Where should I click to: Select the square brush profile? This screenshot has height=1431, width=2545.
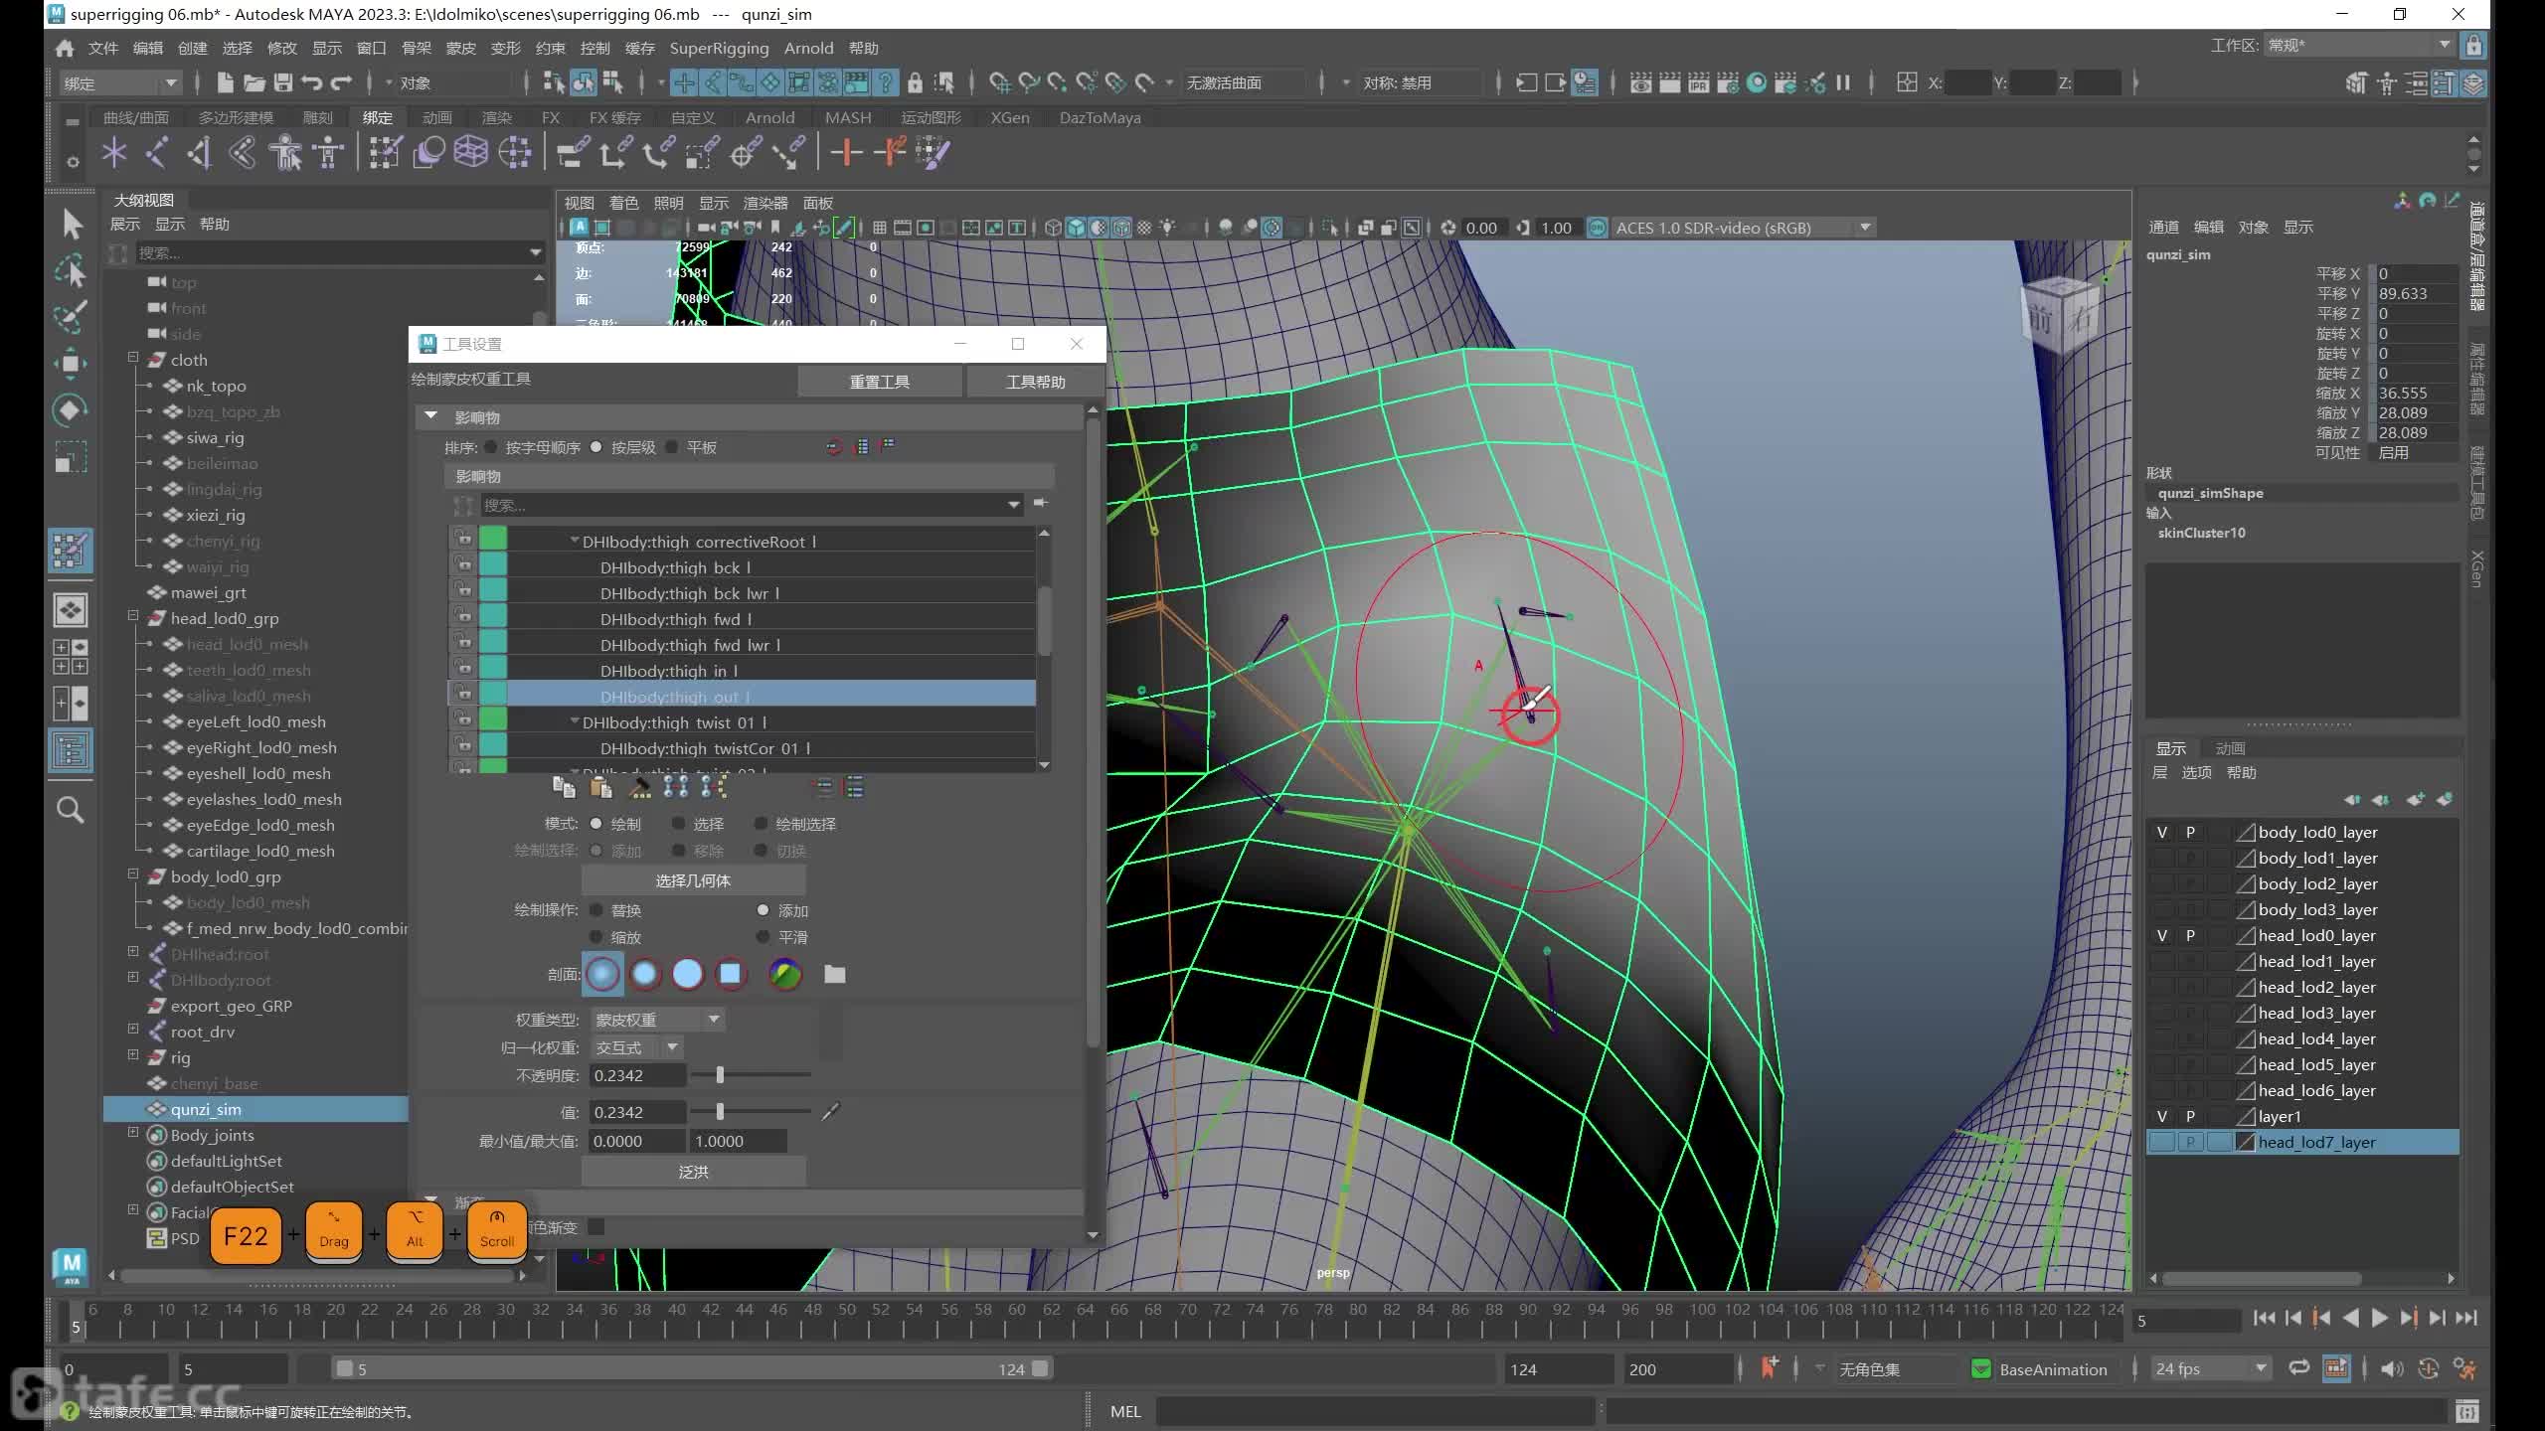pos(731,974)
